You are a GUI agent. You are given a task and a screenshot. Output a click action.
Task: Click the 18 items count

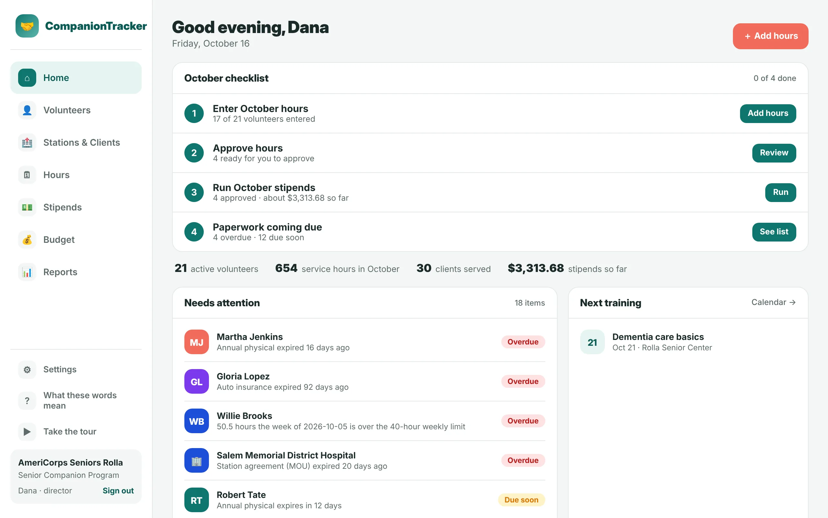tap(530, 303)
